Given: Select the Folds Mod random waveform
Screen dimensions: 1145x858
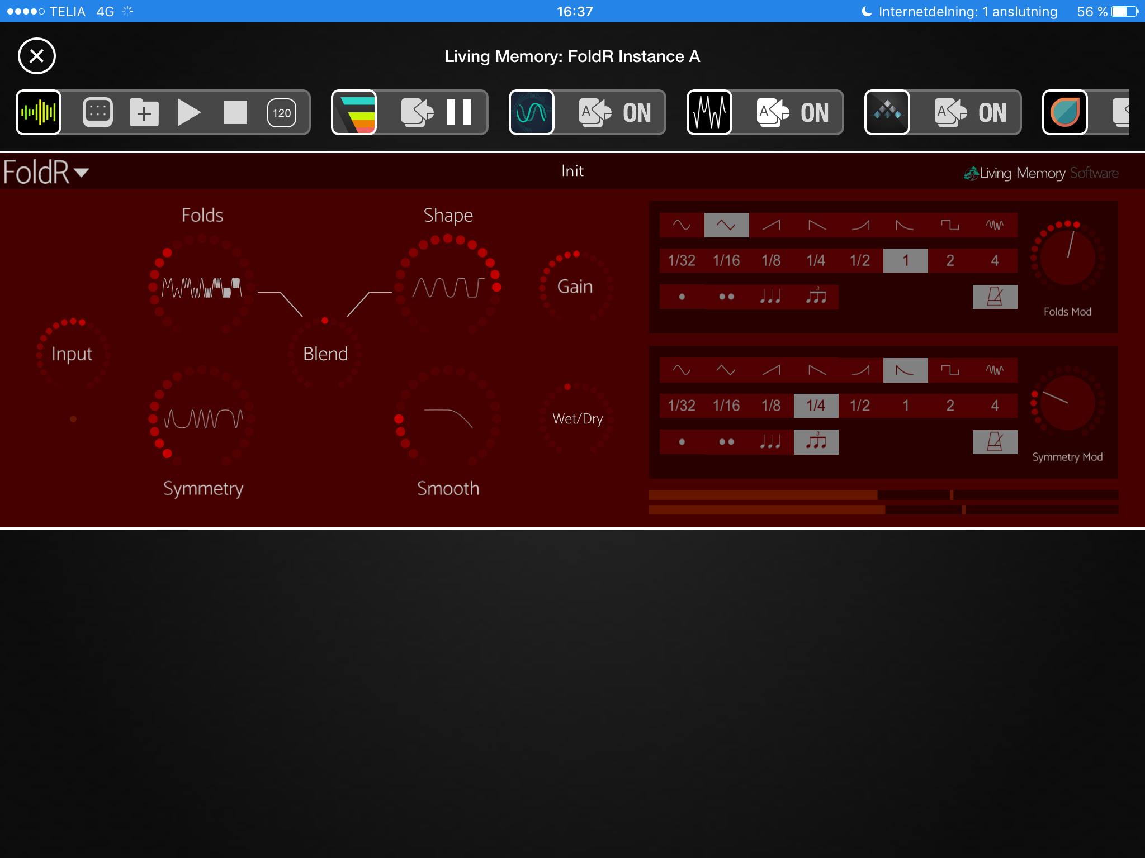Looking at the screenshot, I should tap(995, 225).
